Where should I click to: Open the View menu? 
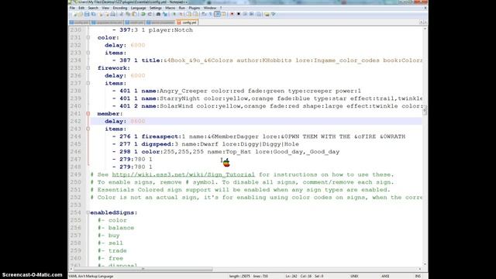[105, 8]
